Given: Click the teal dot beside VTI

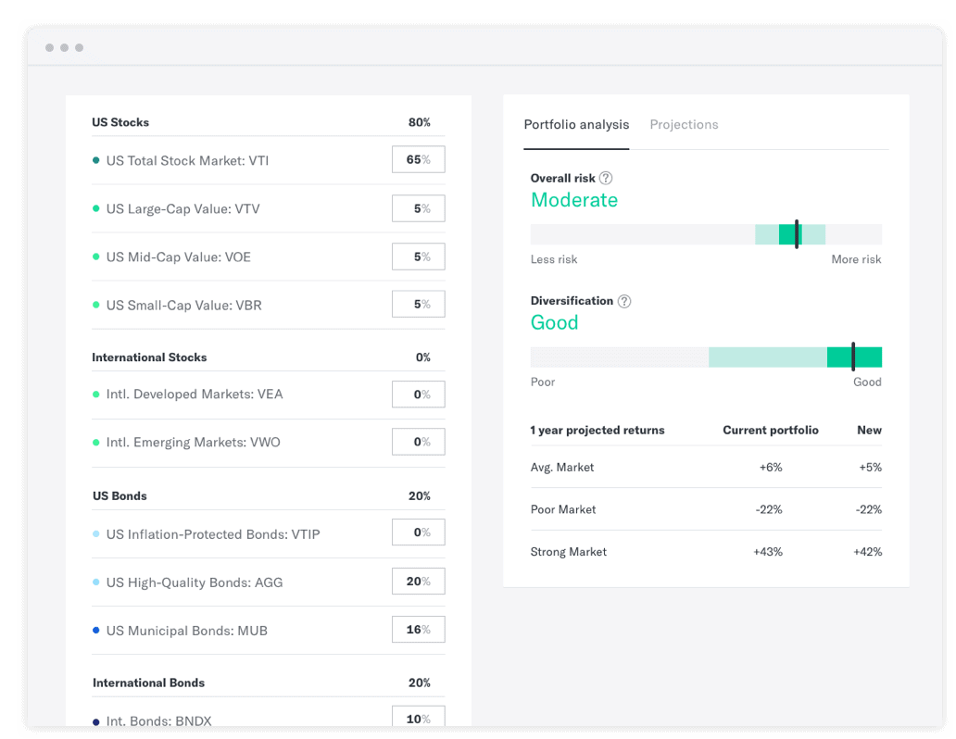Looking at the screenshot, I should (x=95, y=160).
